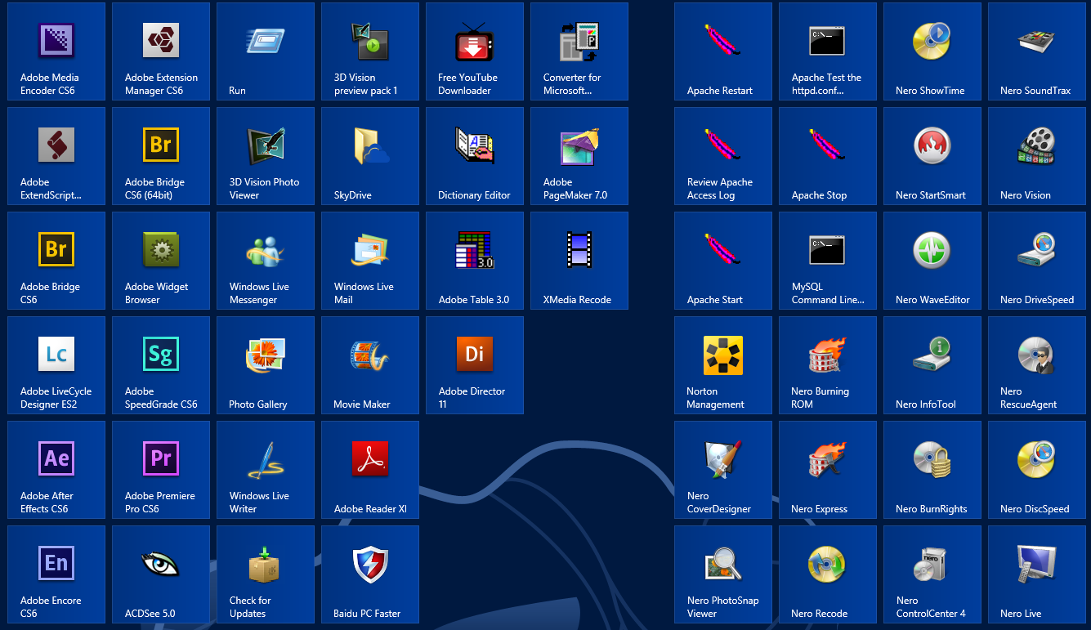Open Windows Live Mail

pyautogui.click(x=370, y=261)
